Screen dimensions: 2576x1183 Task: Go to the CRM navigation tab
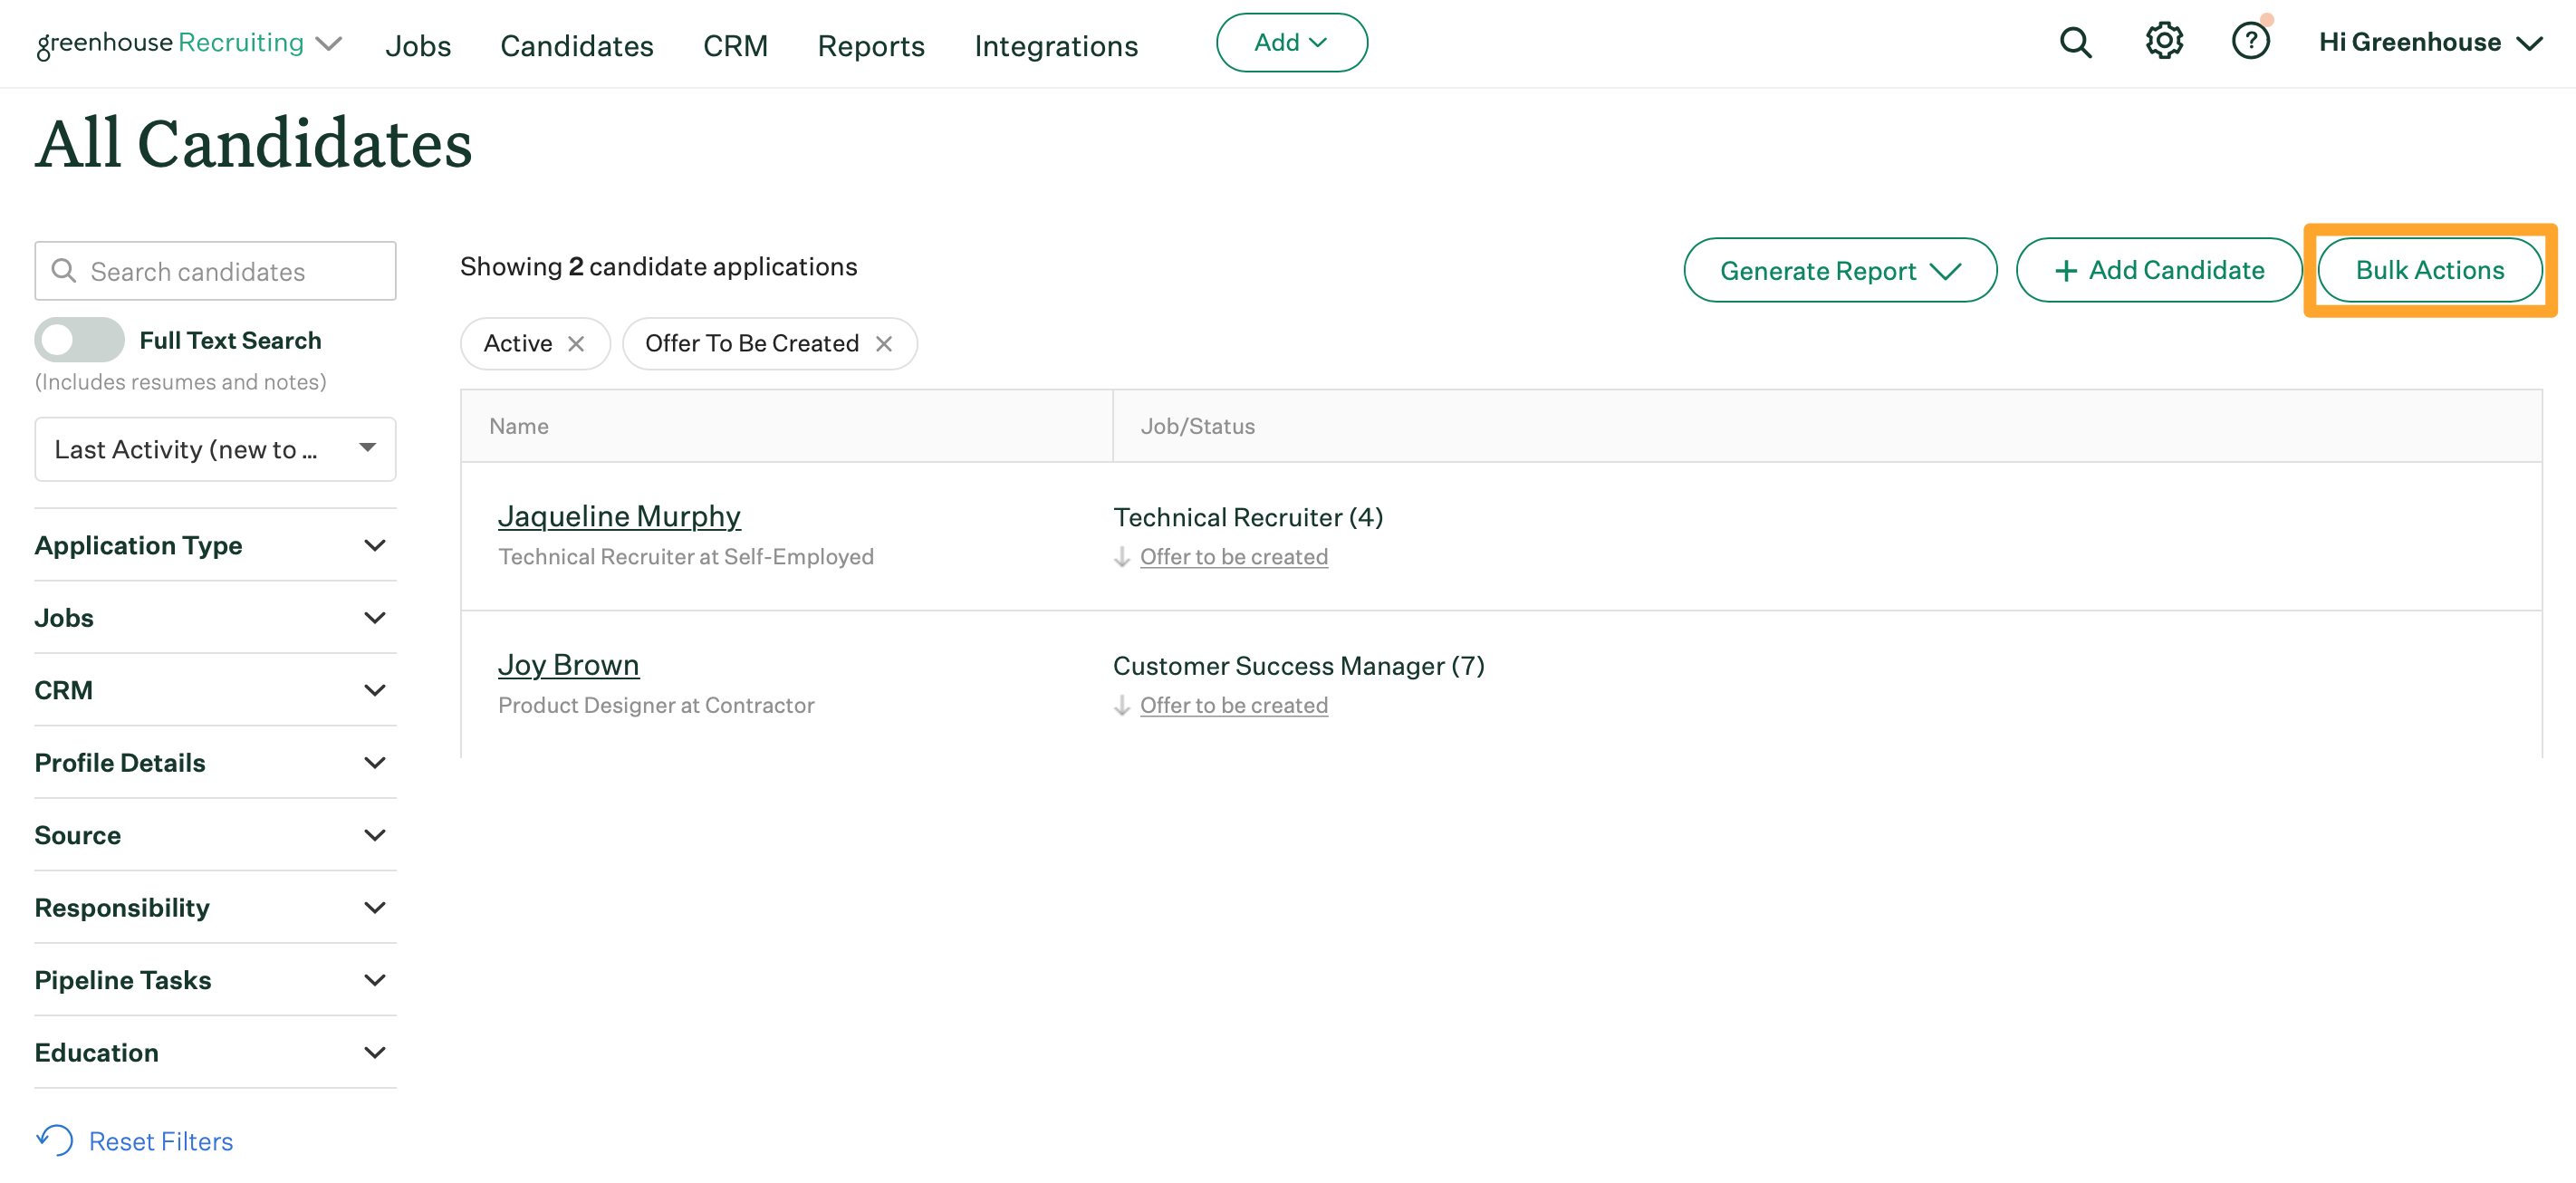click(735, 45)
